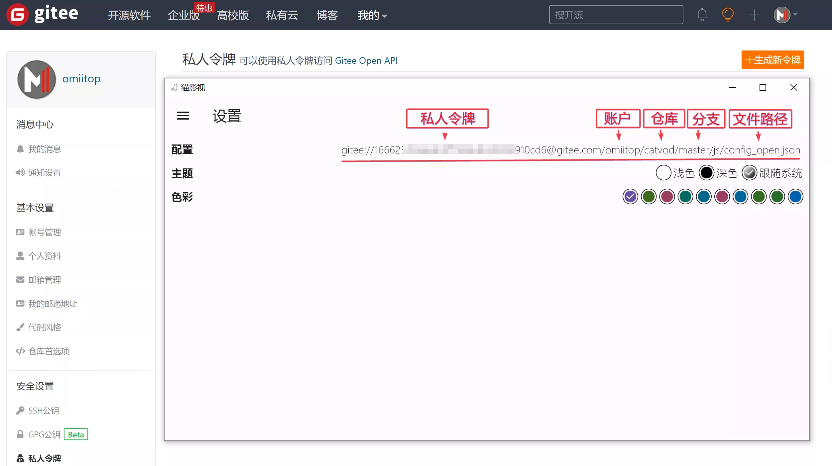Image resolution: width=832 pixels, height=466 pixels.
Task: Switch to the 博客 menu item
Action: (327, 15)
